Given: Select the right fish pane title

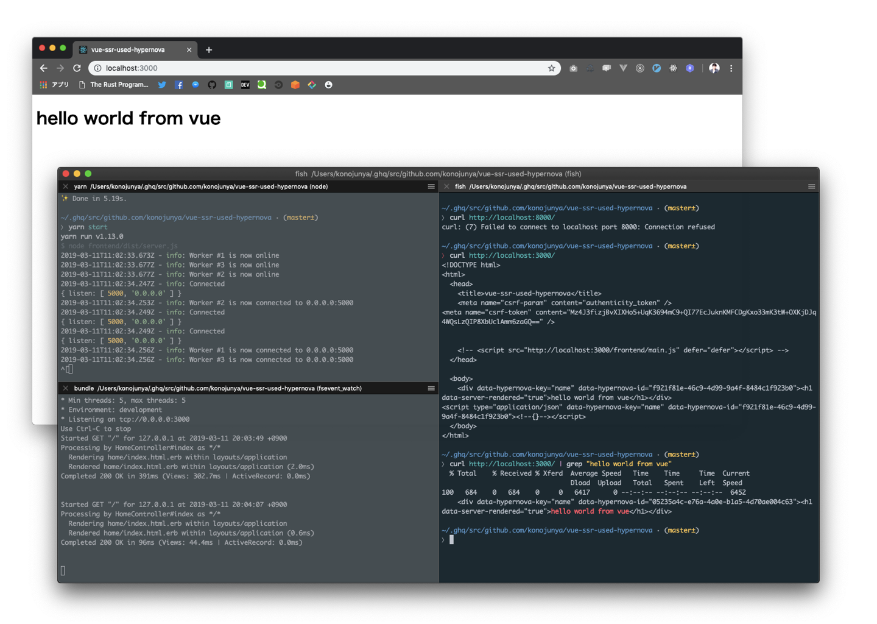Looking at the screenshot, I should (571, 186).
